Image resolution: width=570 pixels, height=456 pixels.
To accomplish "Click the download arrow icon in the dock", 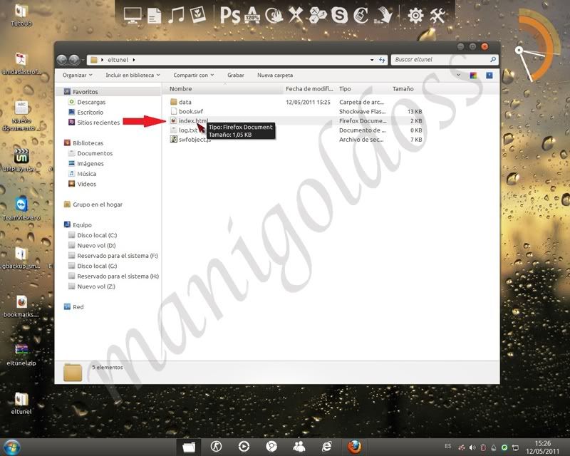I will (x=383, y=15).
